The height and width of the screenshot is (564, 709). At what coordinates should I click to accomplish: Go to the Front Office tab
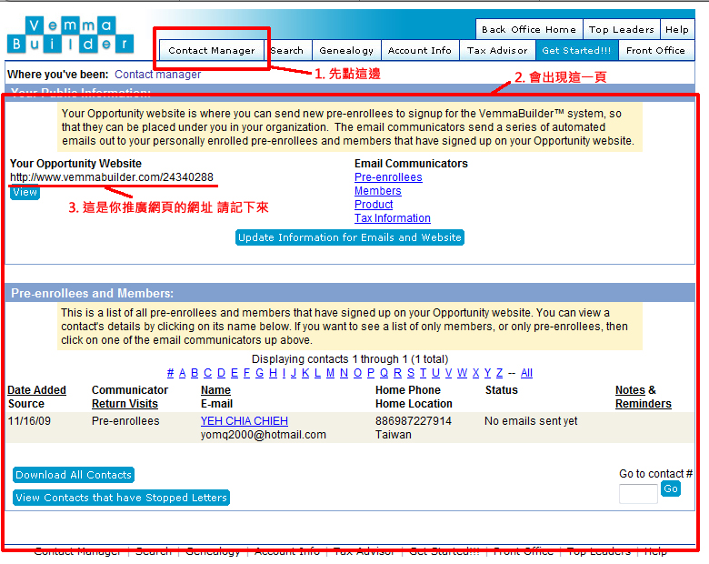pyautogui.click(x=655, y=50)
